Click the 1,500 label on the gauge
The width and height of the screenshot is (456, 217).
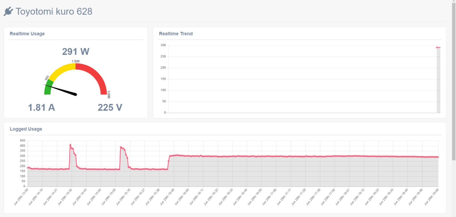click(76, 61)
